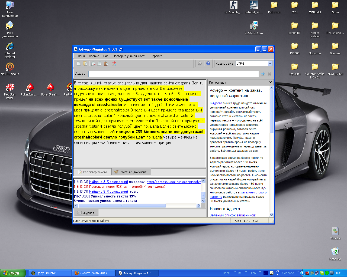Open Мои документы desktop icon
347x277 pixels.
(10, 30)
